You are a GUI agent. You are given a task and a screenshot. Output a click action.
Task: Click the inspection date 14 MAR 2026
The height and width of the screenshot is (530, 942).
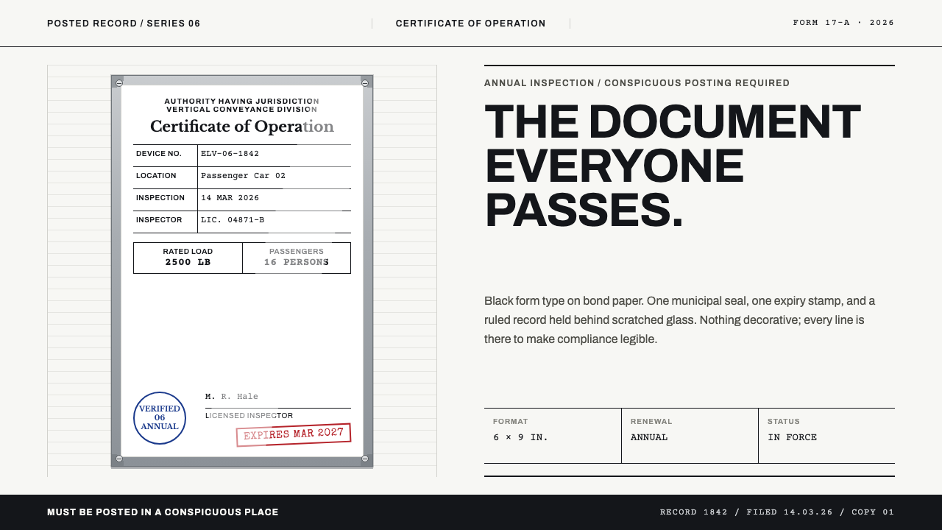tap(230, 198)
